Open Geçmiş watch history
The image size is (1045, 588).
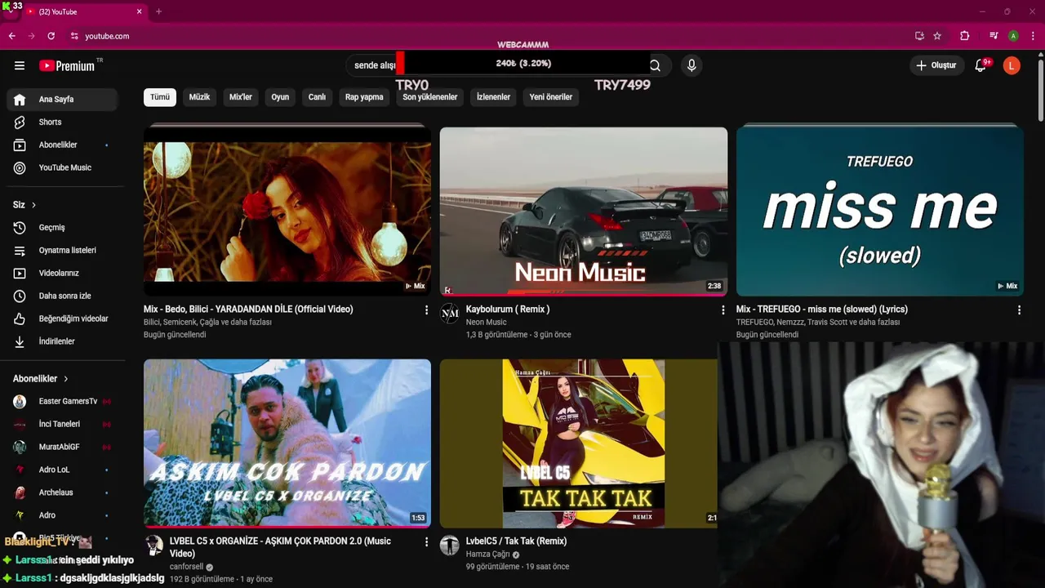point(63,228)
